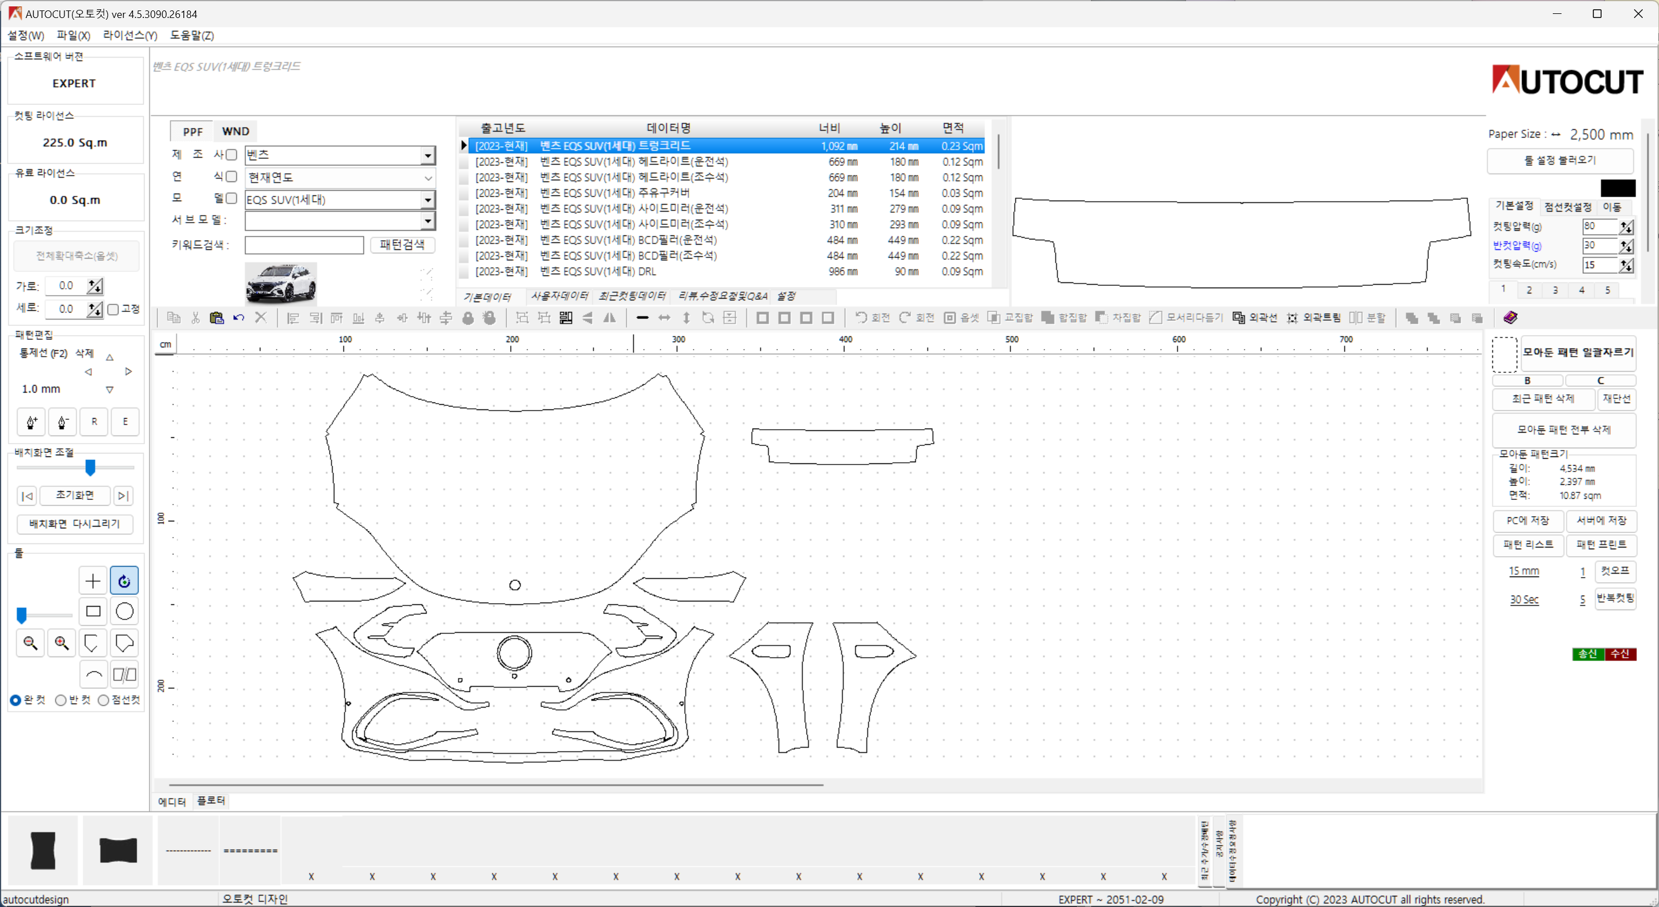This screenshot has height=907, width=1659.
Task: Select the circle drawing tool
Action: coord(124,611)
